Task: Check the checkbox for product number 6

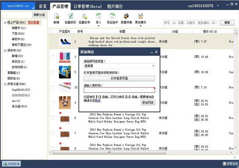Action: coord(53,118)
